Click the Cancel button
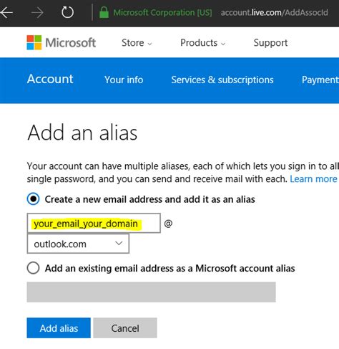339x349 pixels. tap(125, 328)
